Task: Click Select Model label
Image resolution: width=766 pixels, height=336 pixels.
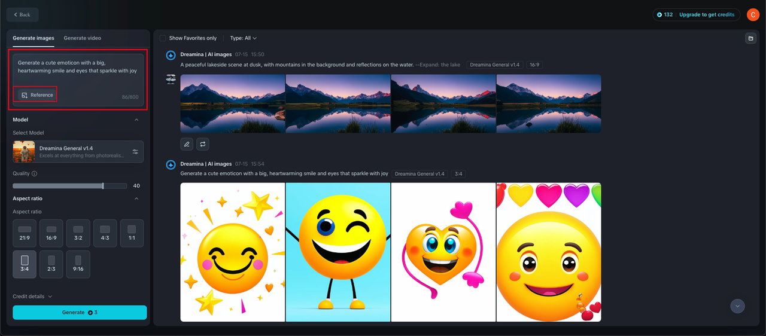Action: tap(28, 133)
